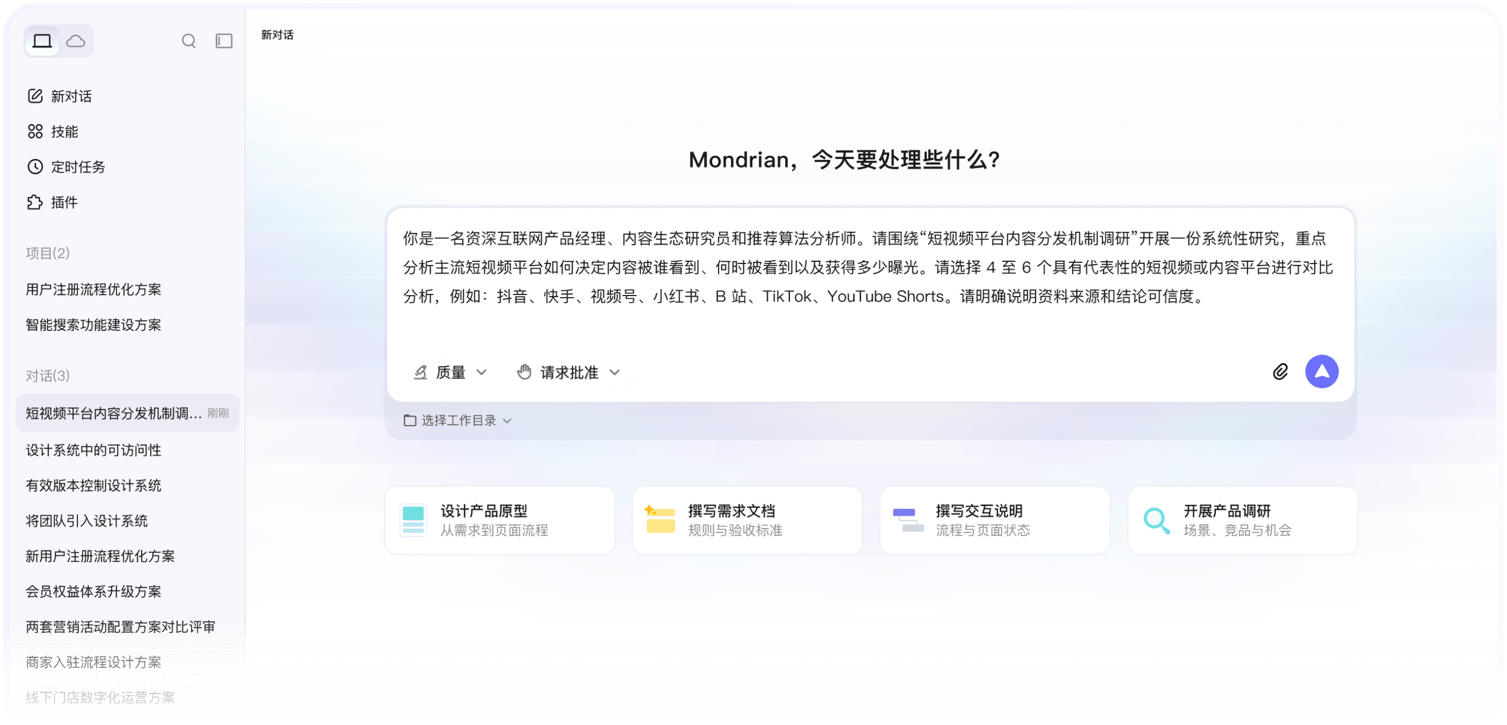
Task: Open the 技能 section
Action: point(53,132)
